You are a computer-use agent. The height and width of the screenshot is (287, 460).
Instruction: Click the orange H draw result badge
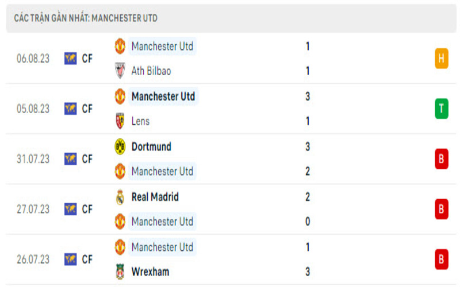click(441, 59)
